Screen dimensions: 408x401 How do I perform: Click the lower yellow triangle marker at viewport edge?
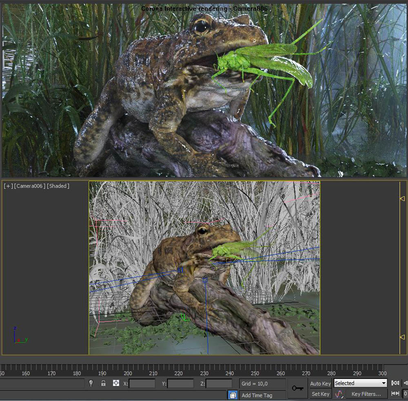[402, 337]
